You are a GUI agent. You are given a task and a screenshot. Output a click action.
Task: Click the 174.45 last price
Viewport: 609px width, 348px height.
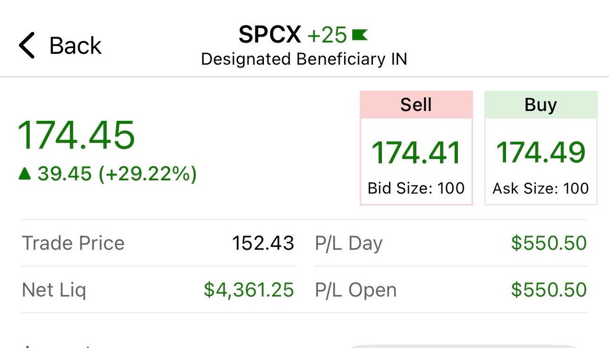(77, 135)
